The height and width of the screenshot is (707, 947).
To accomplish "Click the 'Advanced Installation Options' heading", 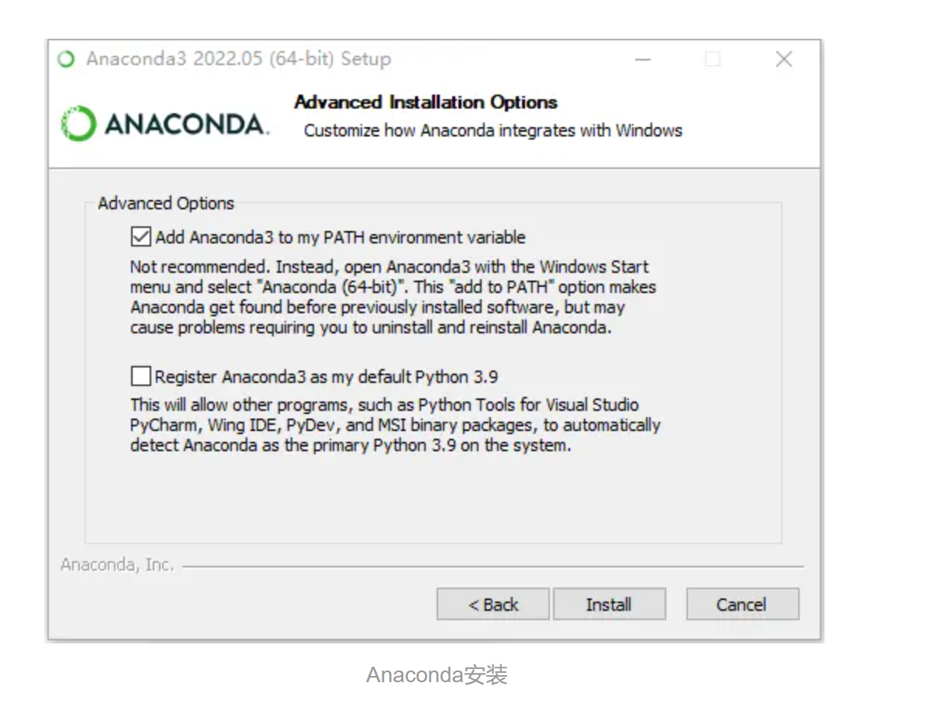I will (426, 102).
